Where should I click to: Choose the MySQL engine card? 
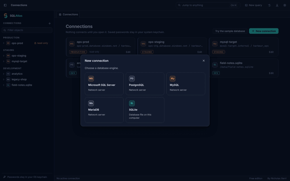click(x=186, y=84)
